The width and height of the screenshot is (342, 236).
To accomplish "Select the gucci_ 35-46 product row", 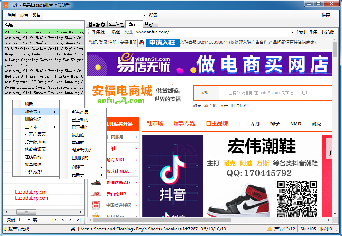I will coord(44,65).
